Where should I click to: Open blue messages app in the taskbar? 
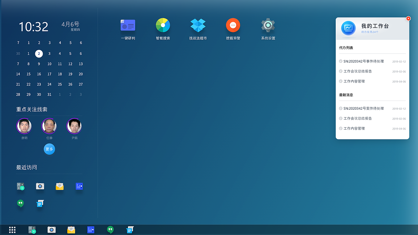(x=130, y=230)
